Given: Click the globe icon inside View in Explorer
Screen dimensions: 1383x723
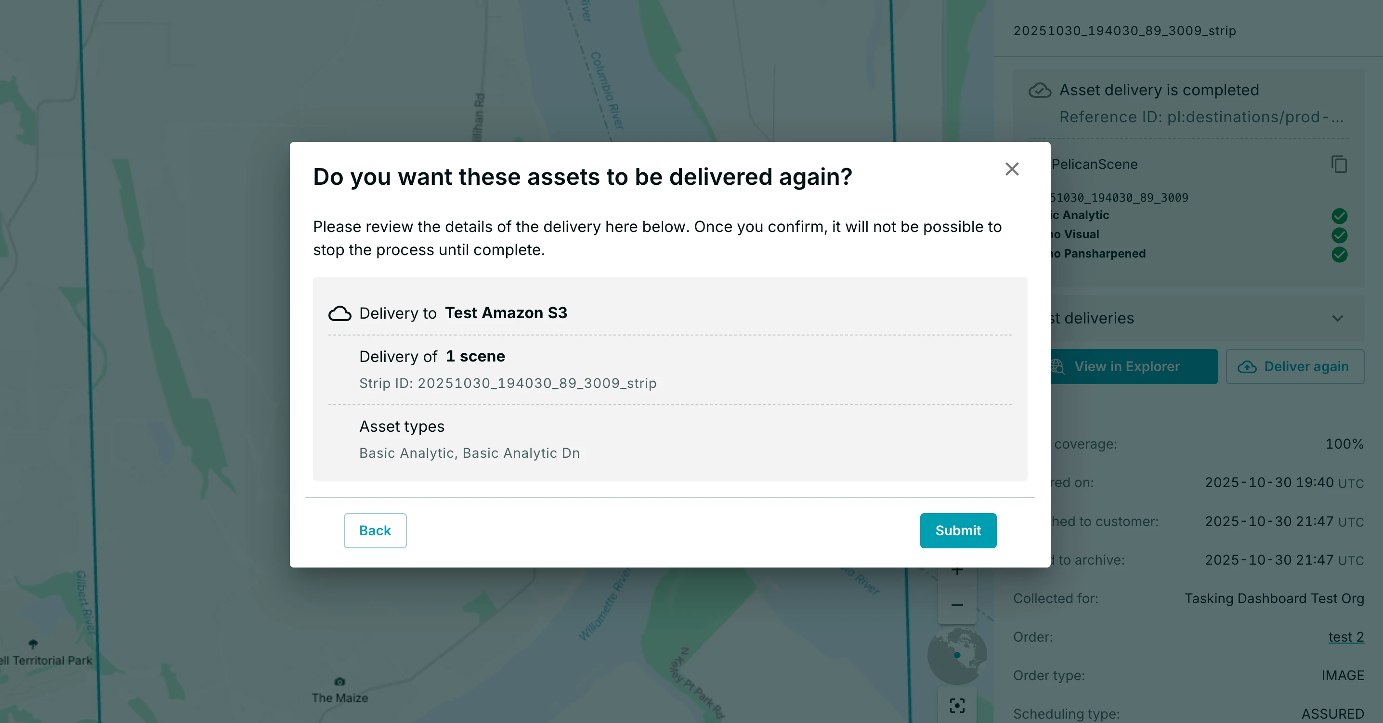Looking at the screenshot, I should [1057, 367].
